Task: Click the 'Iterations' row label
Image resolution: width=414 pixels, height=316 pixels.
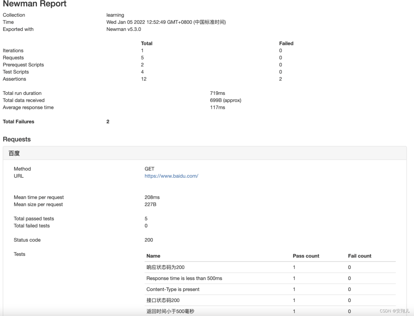Action: [13, 51]
